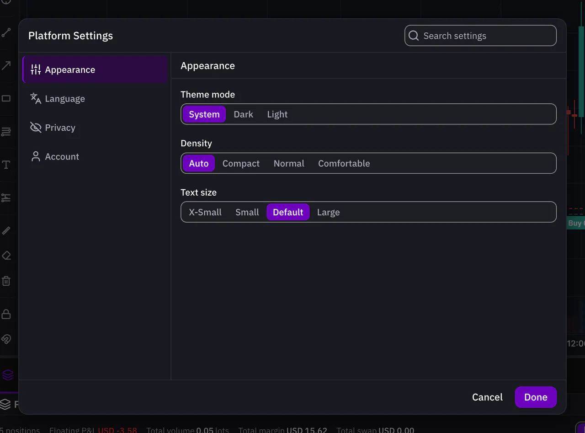Select the trend line drawing tool
Image resolution: width=585 pixels, height=433 pixels.
point(6,32)
